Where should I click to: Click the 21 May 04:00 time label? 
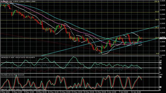coord(65,92)
